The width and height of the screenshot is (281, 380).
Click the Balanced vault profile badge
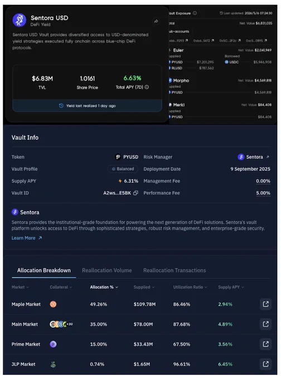[x=123, y=169]
